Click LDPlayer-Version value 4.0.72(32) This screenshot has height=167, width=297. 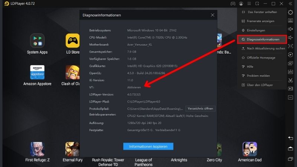coord(134,95)
